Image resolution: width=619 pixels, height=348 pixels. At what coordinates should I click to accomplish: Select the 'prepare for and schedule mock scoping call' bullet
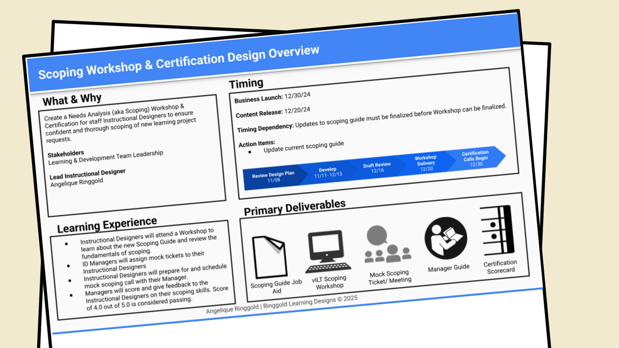(x=155, y=277)
